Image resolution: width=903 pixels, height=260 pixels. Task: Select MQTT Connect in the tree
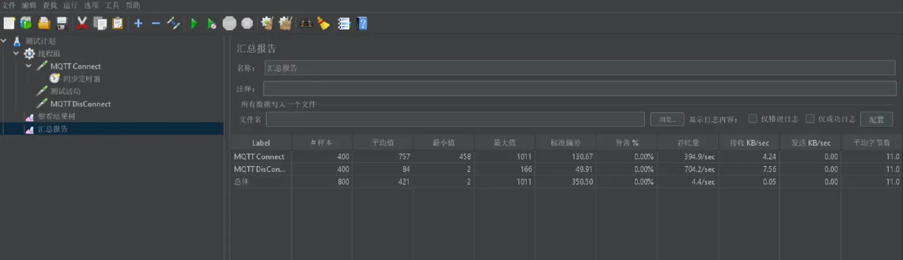click(75, 66)
